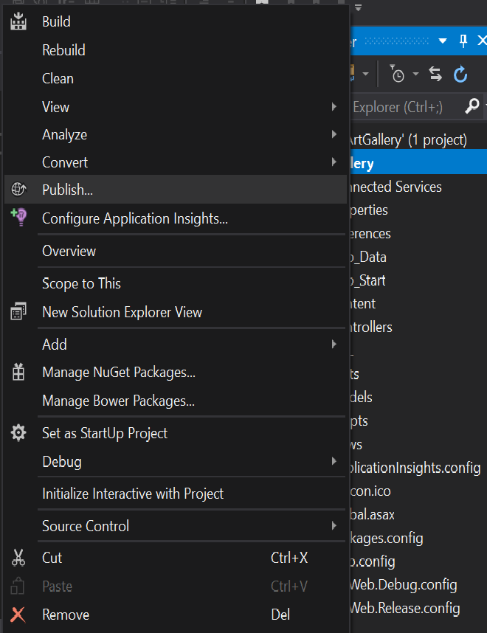Click the red X Remove icon

tap(18, 615)
